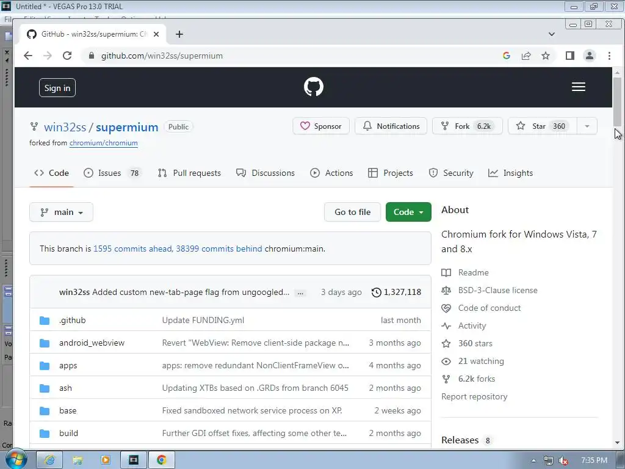Open a new tab with the plus button
The image size is (625, 469).
point(179,34)
